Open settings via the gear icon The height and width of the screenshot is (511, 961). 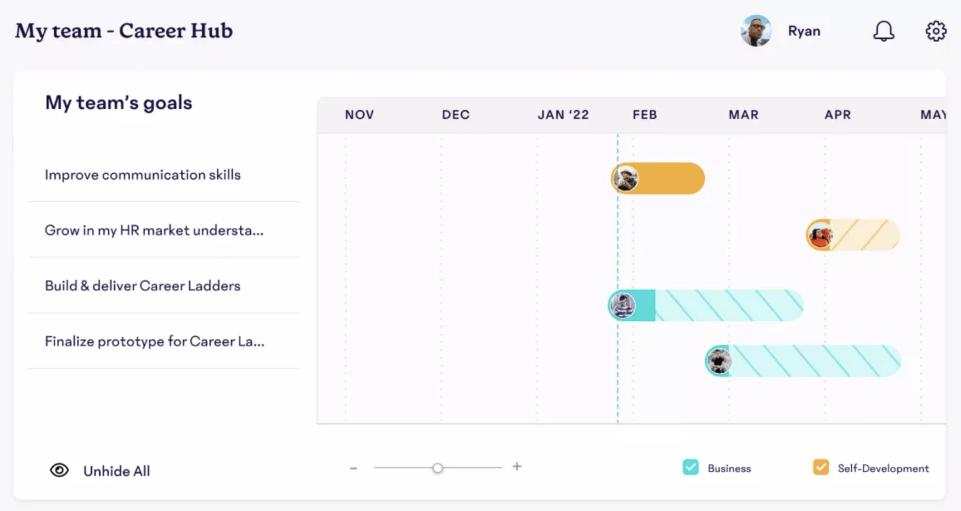pyautogui.click(x=935, y=31)
